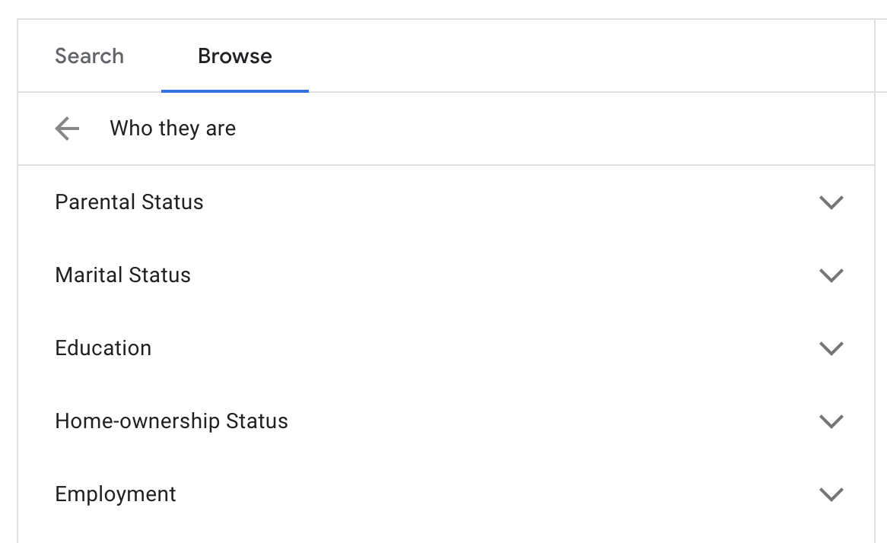The image size is (887, 543).
Task: Go back using the left arrow icon
Action: tap(67, 129)
